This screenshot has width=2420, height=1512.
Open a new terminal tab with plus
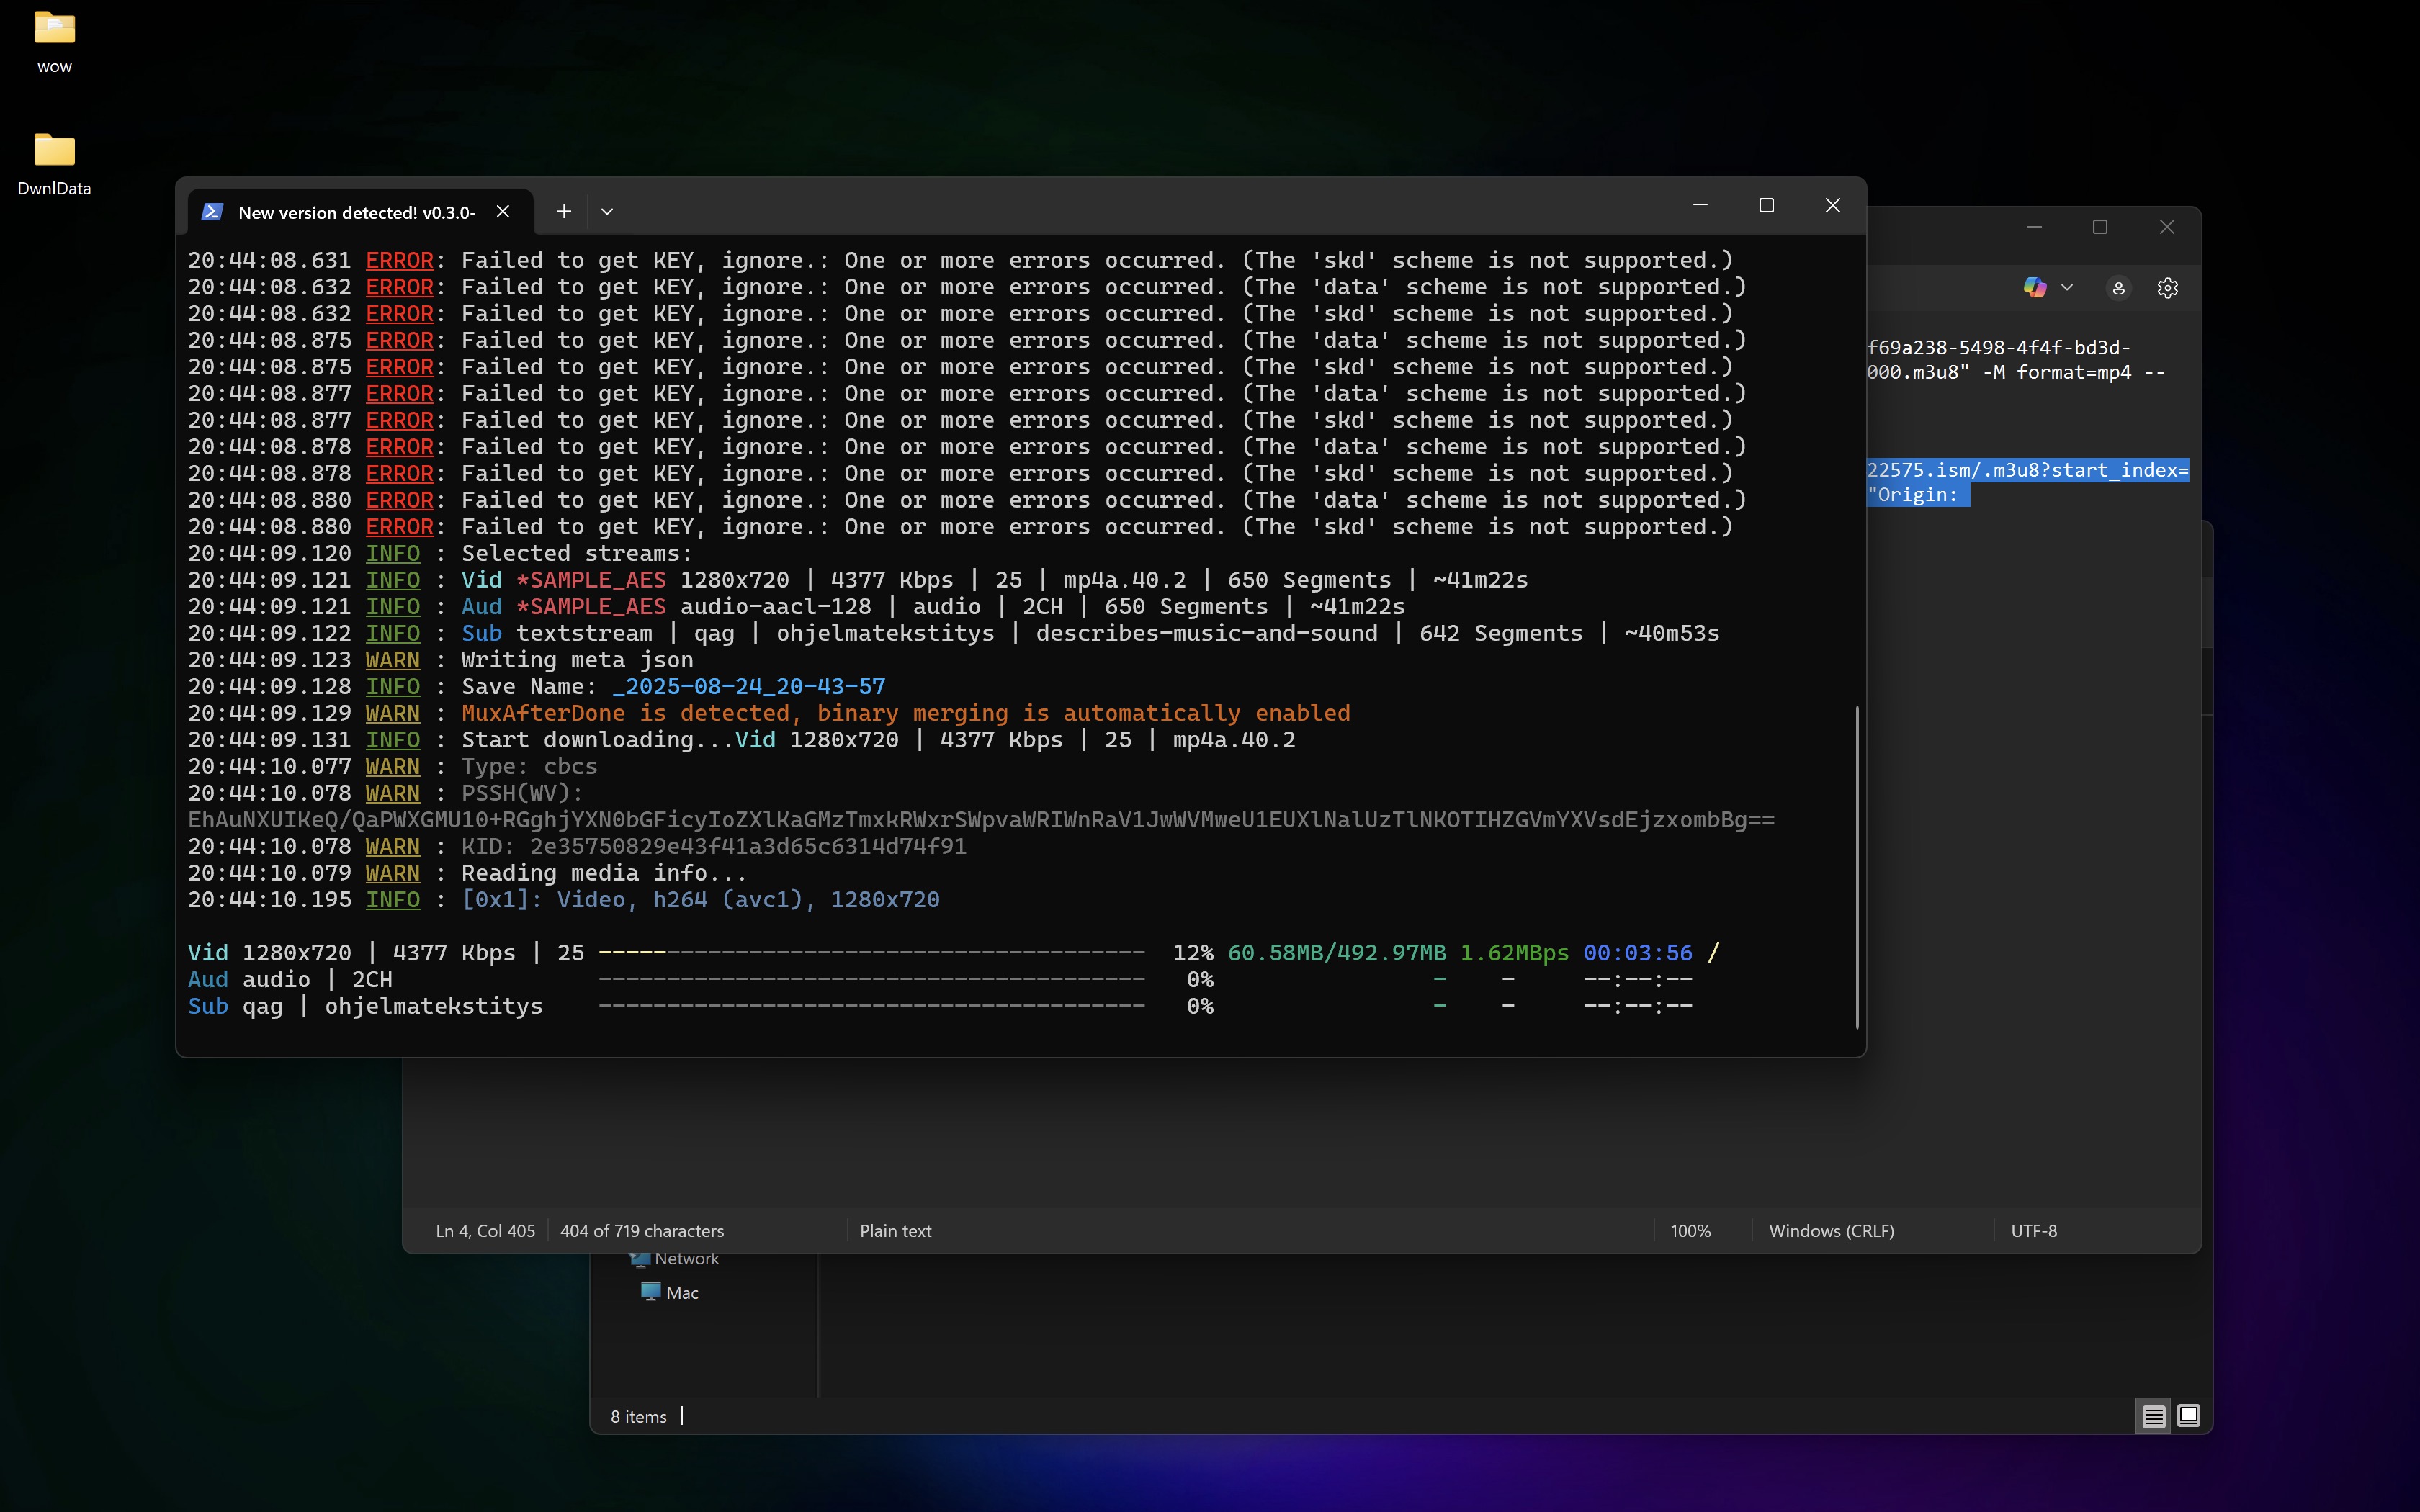pyautogui.click(x=564, y=211)
